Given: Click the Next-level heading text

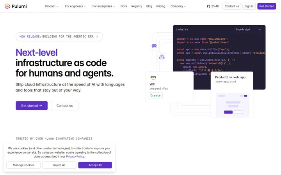Looking at the screenshot, I should pyautogui.click(x=37, y=52).
